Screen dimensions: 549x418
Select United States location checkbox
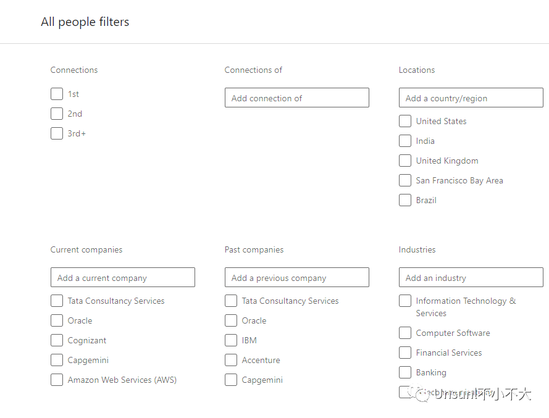(405, 121)
